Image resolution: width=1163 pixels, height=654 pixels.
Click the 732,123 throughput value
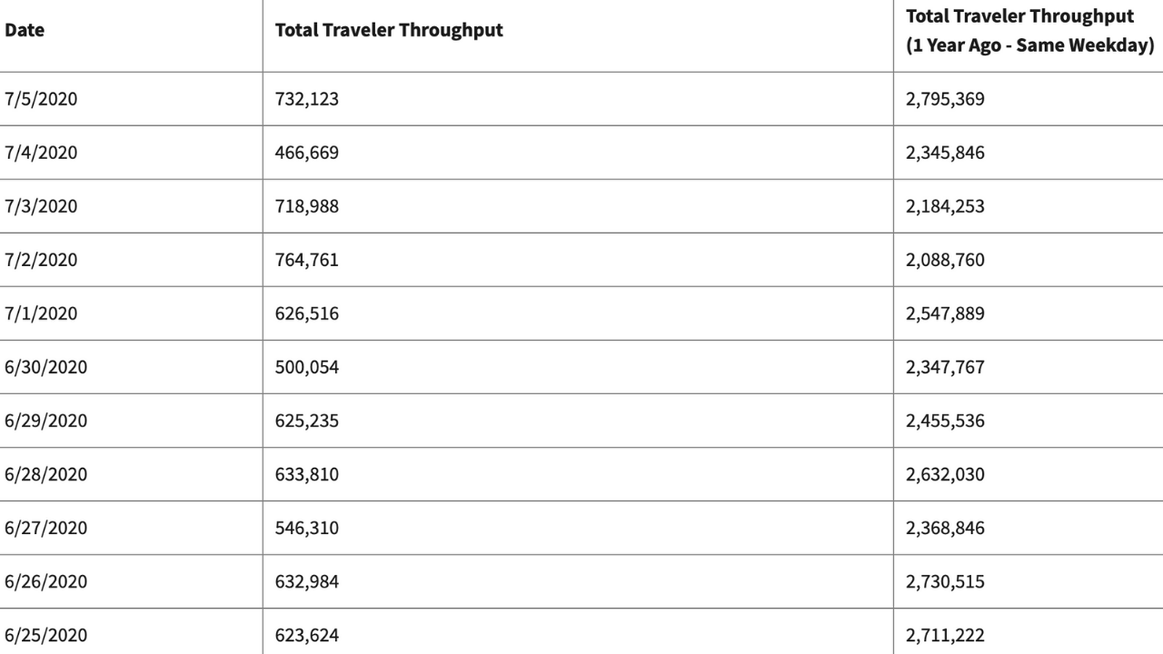(307, 99)
